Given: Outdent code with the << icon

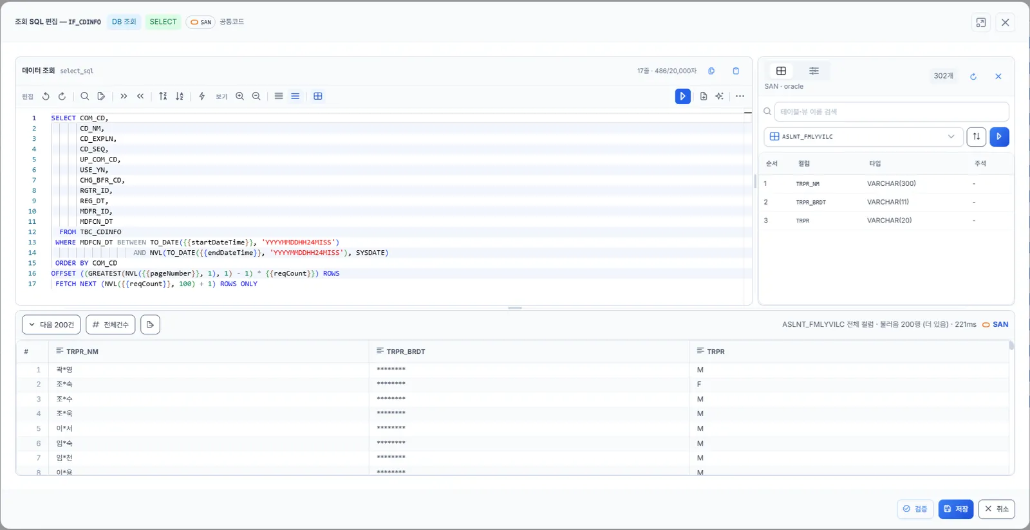Looking at the screenshot, I should pyautogui.click(x=140, y=96).
